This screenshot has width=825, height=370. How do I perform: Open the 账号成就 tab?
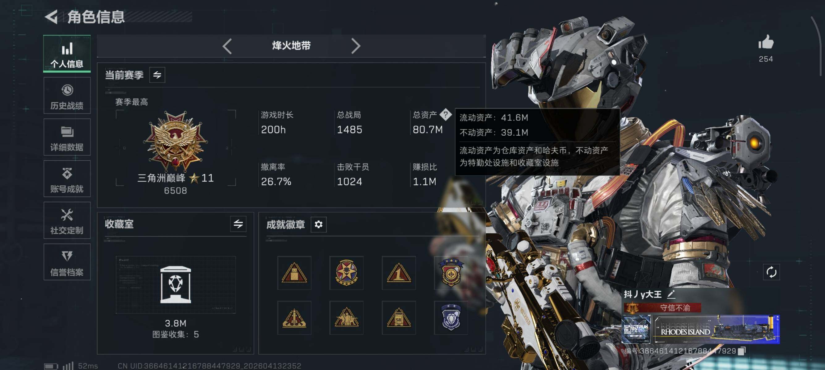pos(67,179)
